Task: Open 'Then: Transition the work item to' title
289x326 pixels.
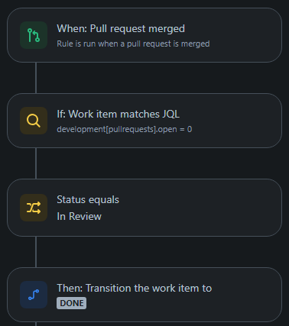Action: pos(135,288)
